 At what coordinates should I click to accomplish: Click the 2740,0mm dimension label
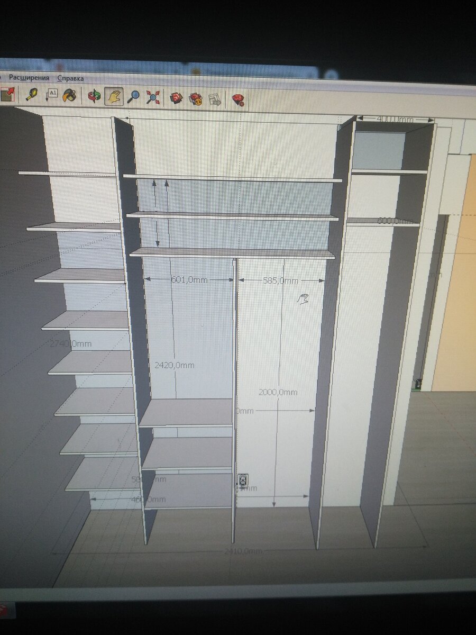[x=71, y=344]
